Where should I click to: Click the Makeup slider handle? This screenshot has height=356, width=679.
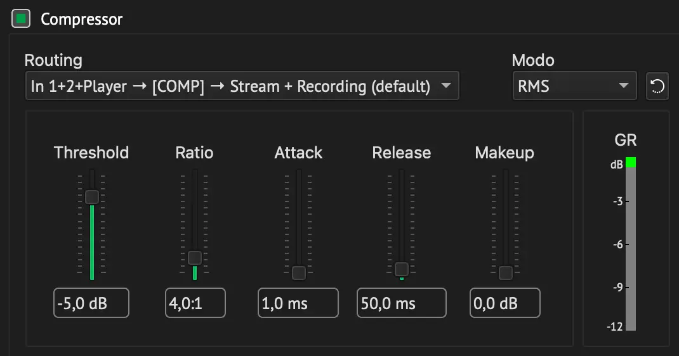505,272
